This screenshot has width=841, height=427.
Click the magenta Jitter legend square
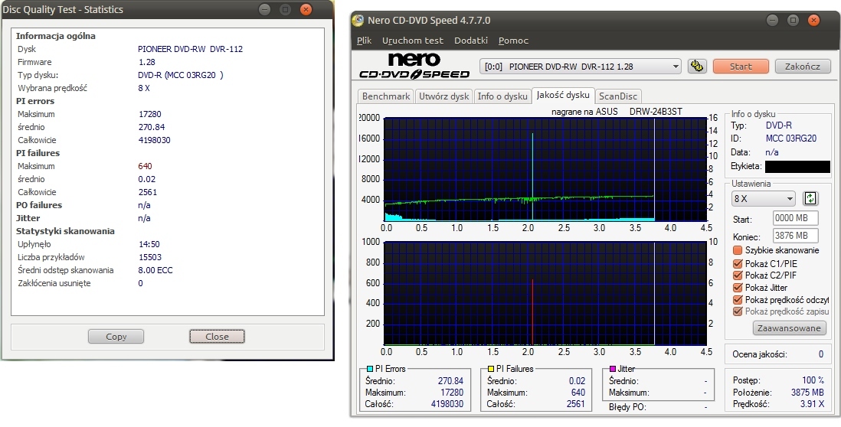click(x=613, y=369)
